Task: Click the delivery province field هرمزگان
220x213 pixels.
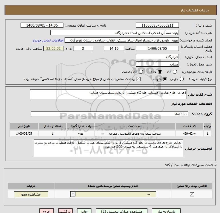Action: point(157,57)
